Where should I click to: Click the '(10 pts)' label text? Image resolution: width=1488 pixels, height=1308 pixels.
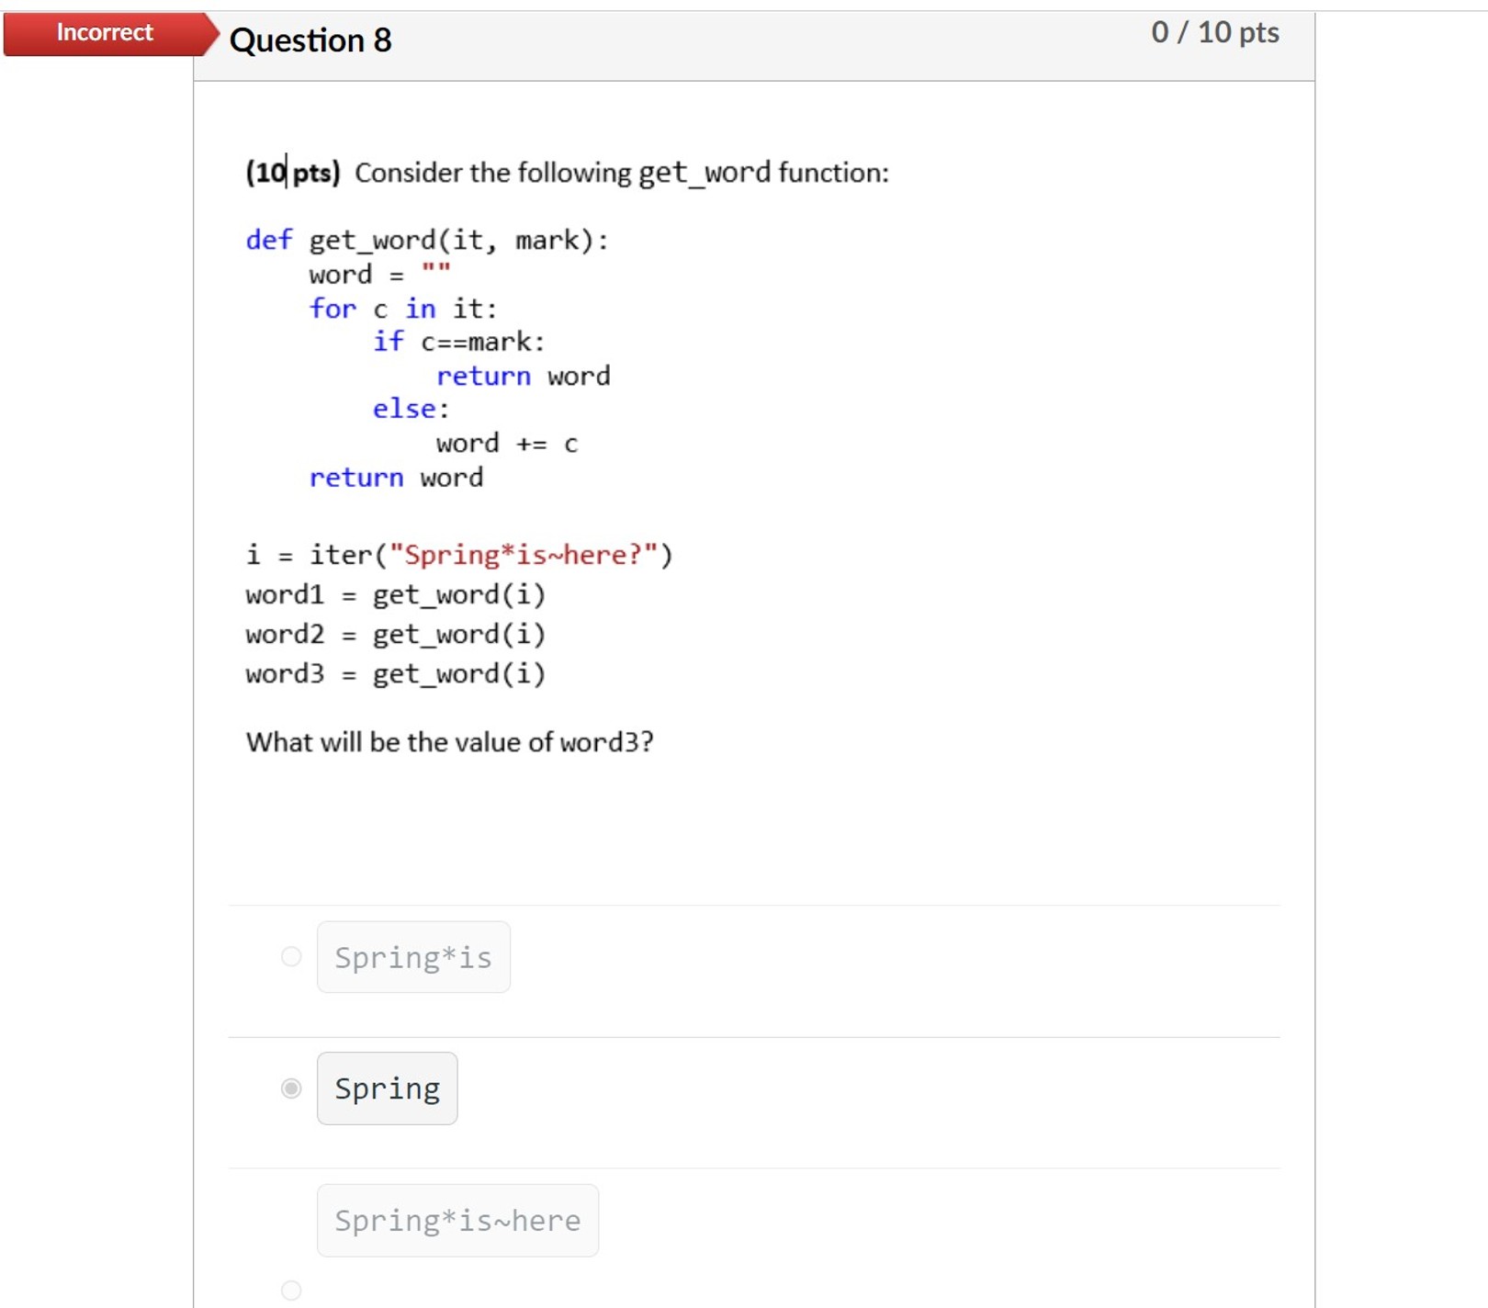point(293,173)
